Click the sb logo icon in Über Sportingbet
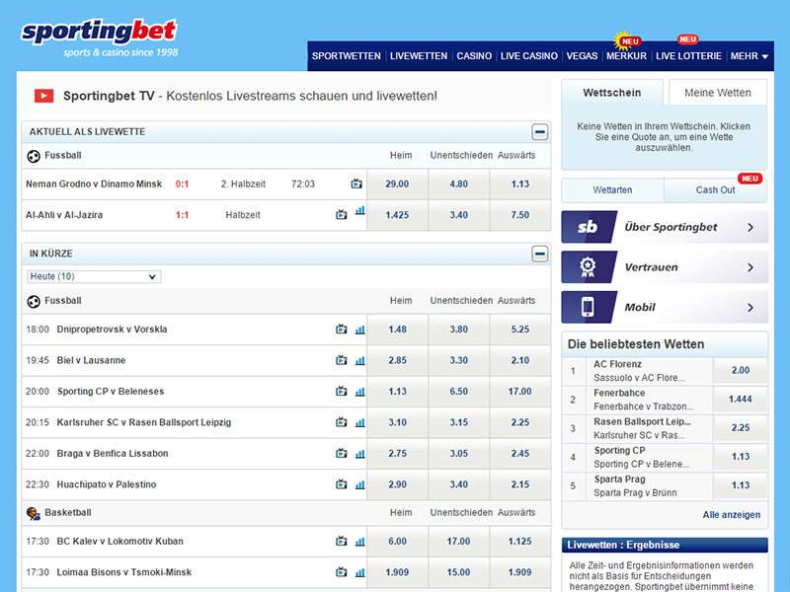The height and width of the screenshot is (592, 790). [589, 227]
